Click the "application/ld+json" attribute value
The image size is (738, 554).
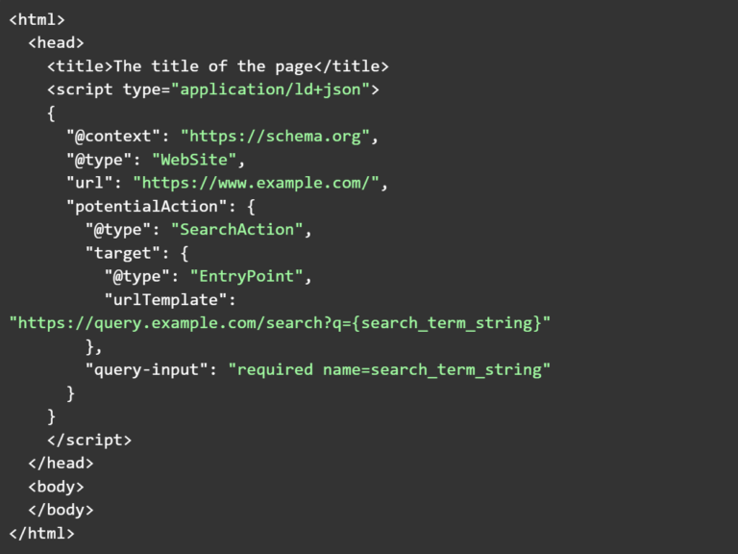(275, 89)
